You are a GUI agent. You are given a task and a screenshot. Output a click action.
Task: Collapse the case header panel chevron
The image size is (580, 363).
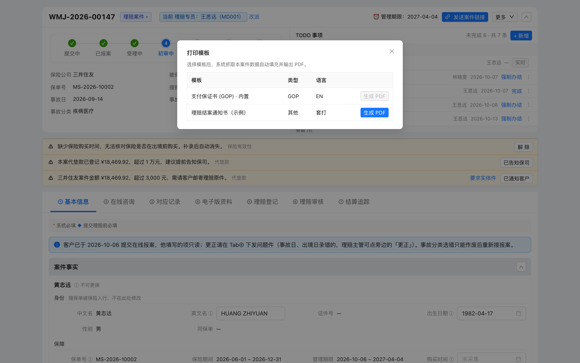point(526,17)
